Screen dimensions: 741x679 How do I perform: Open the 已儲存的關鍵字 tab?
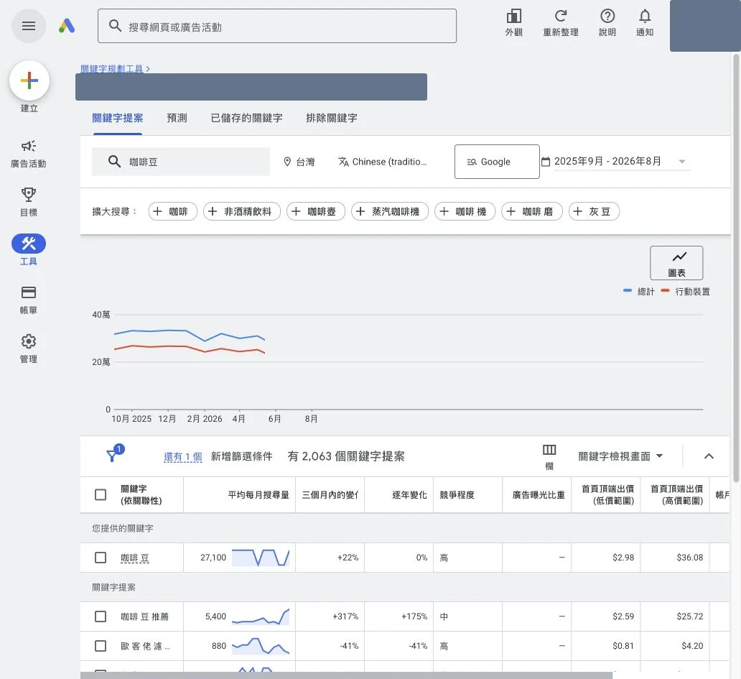pyautogui.click(x=246, y=119)
